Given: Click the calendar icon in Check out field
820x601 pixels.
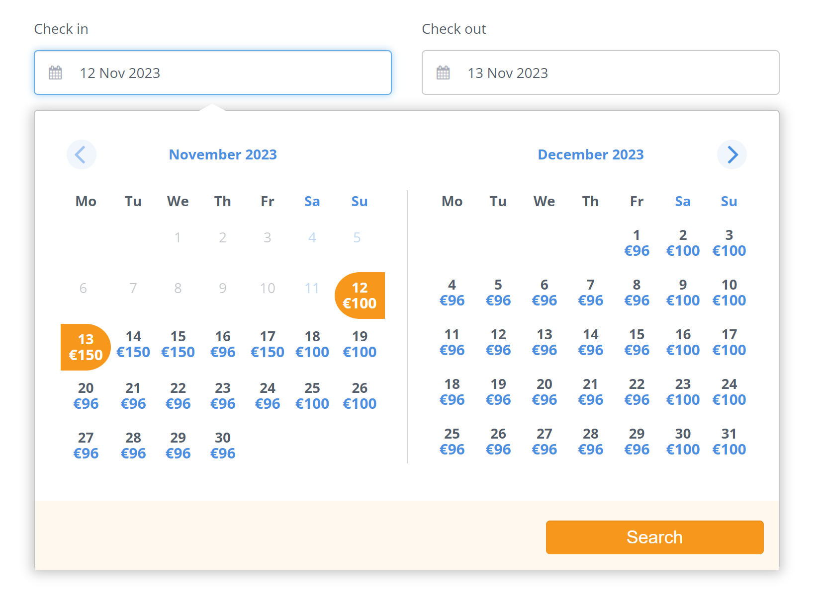Looking at the screenshot, I should pyautogui.click(x=443, y=73).
